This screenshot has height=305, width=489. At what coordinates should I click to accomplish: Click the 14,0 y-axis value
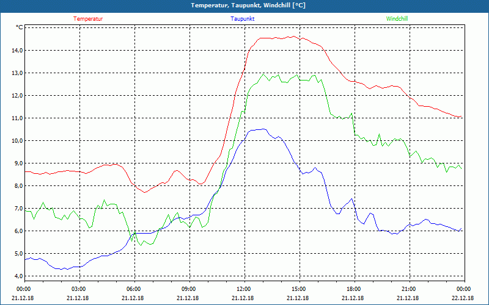click(18, 51)
